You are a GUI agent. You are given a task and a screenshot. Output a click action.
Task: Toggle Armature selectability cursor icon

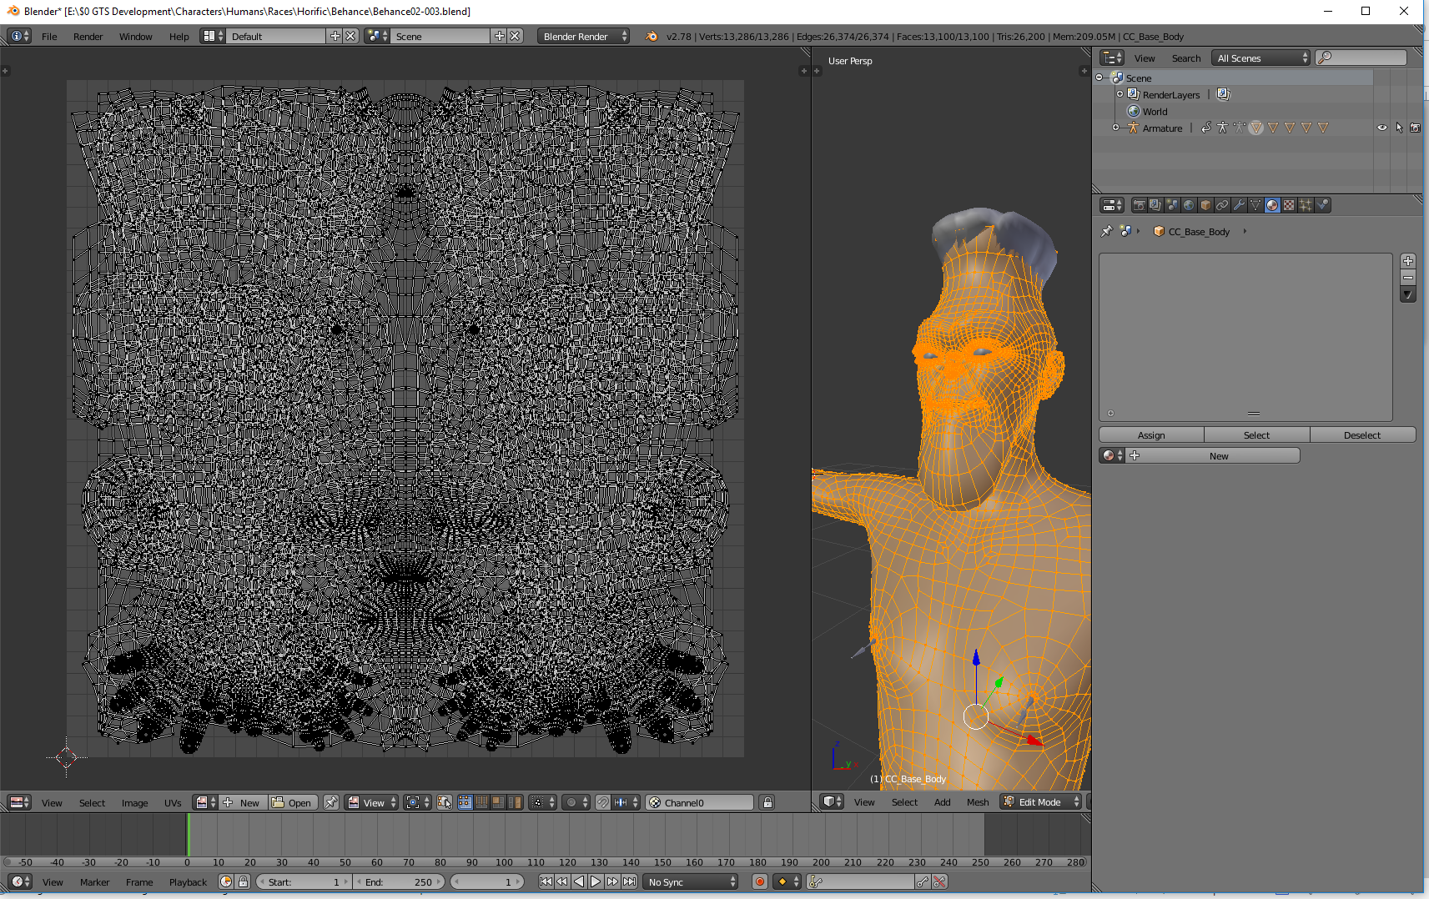(1399, 128)
